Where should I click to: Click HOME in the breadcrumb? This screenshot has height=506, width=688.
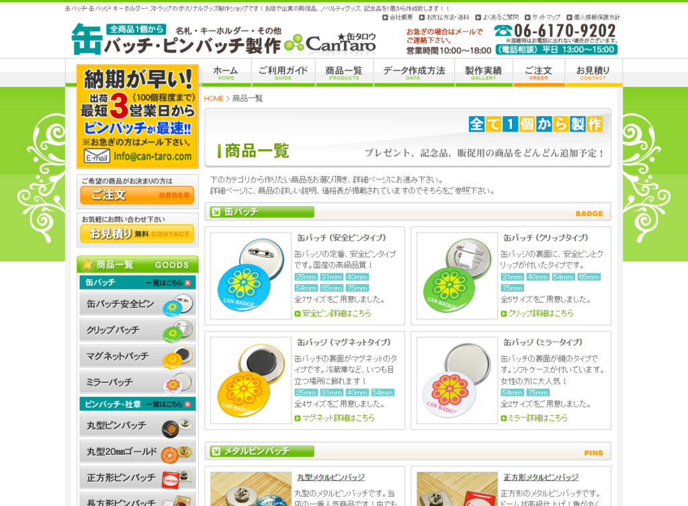(214, 99)
